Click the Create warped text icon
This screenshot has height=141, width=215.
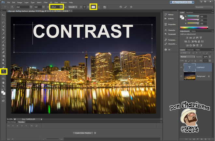point(98,7)
